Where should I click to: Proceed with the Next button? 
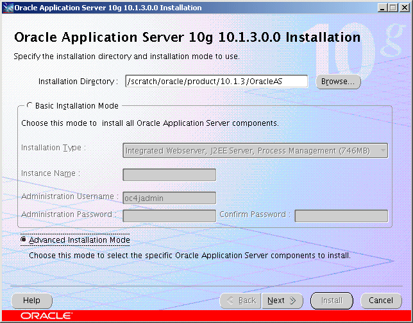point(282,301)
